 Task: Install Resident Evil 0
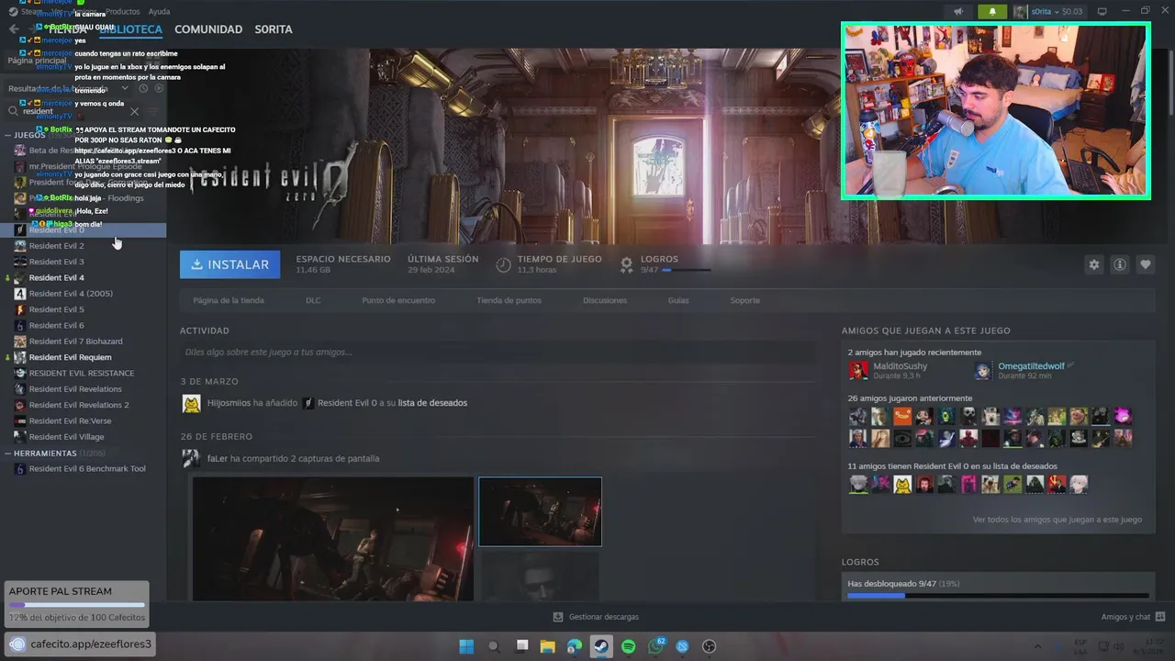point(230,264)
